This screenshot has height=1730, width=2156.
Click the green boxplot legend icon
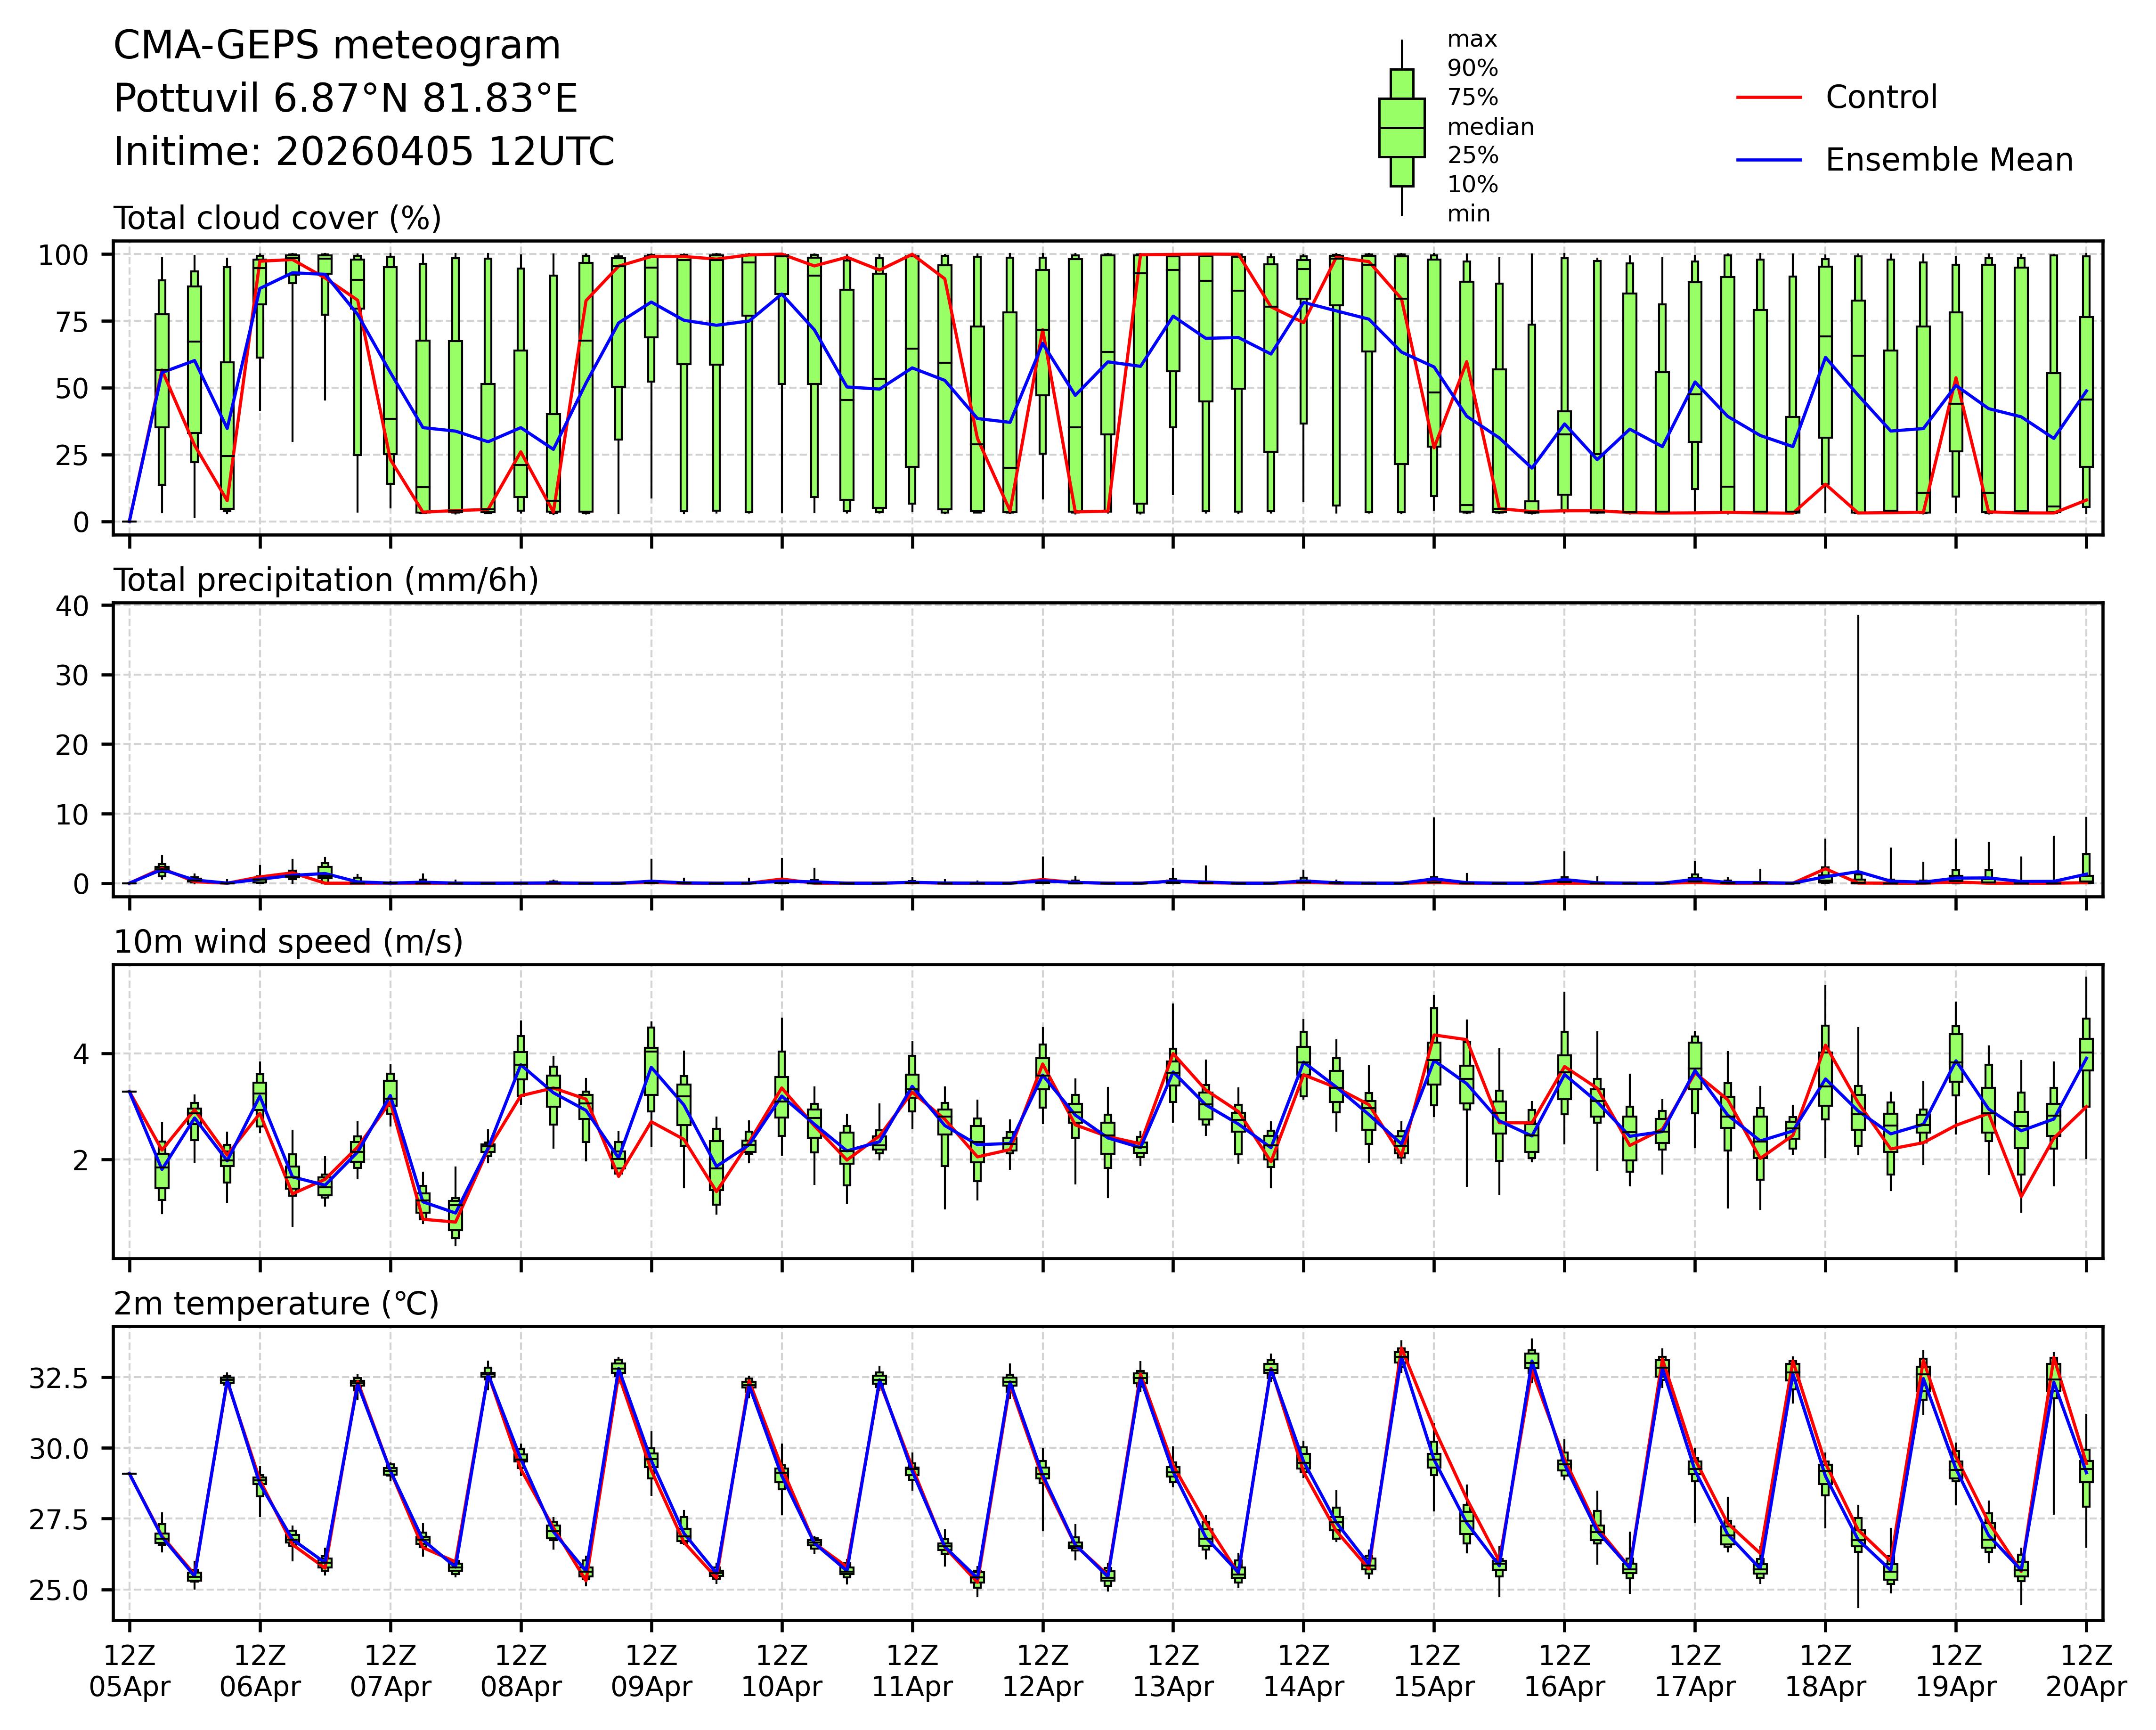1401,128
